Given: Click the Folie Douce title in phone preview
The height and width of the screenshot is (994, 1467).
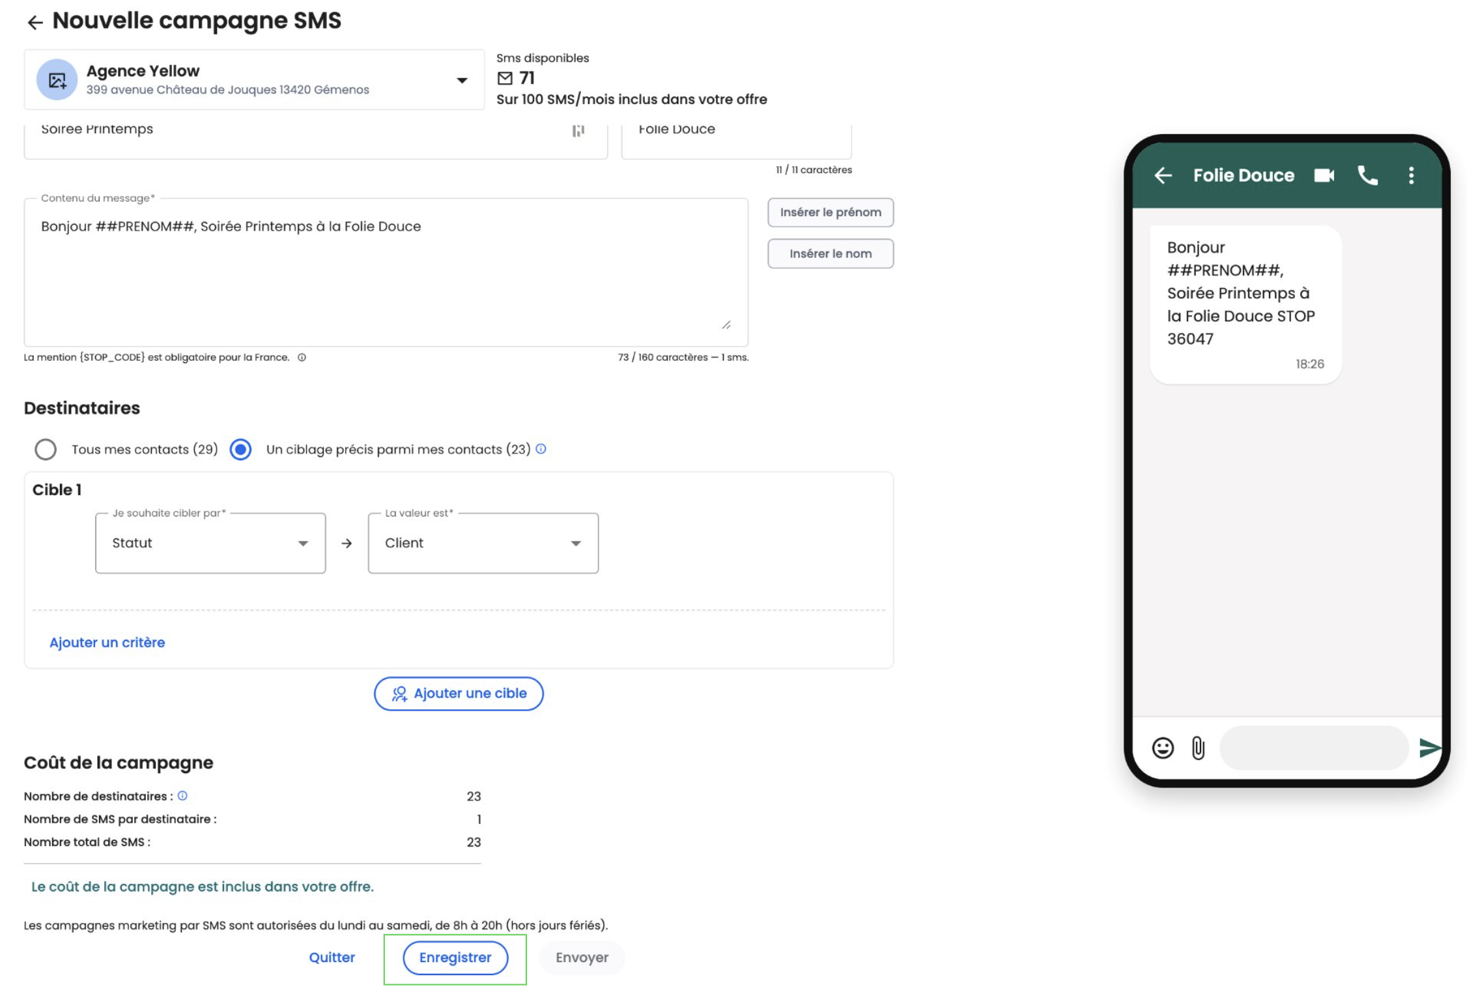Looking at the screenshot, I should (1244, 175).
